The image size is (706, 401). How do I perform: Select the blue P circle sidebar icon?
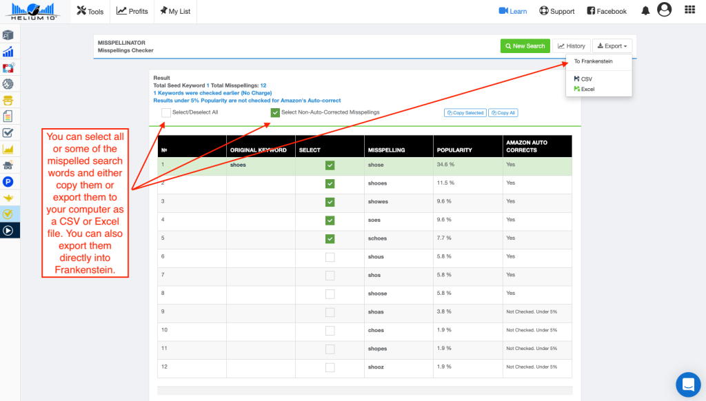click(8, 181)
